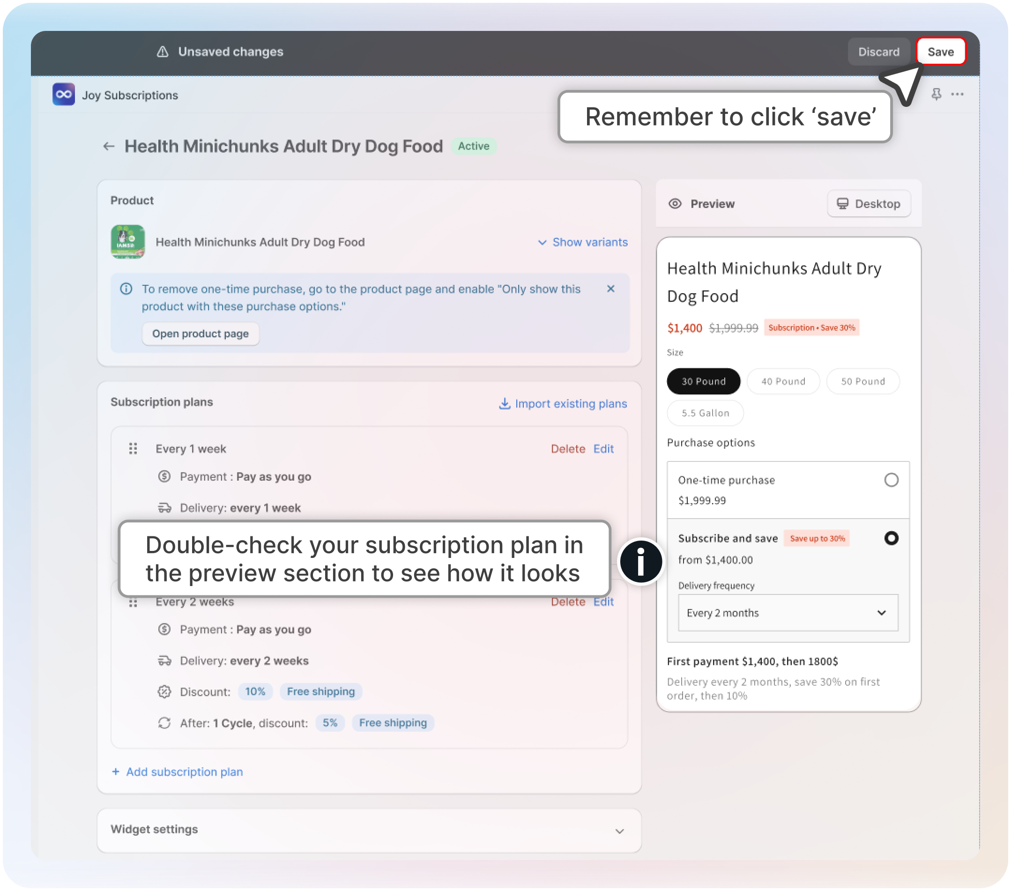
Task: Open the Desktop preview device selector
Action: [x=869, y=204]
